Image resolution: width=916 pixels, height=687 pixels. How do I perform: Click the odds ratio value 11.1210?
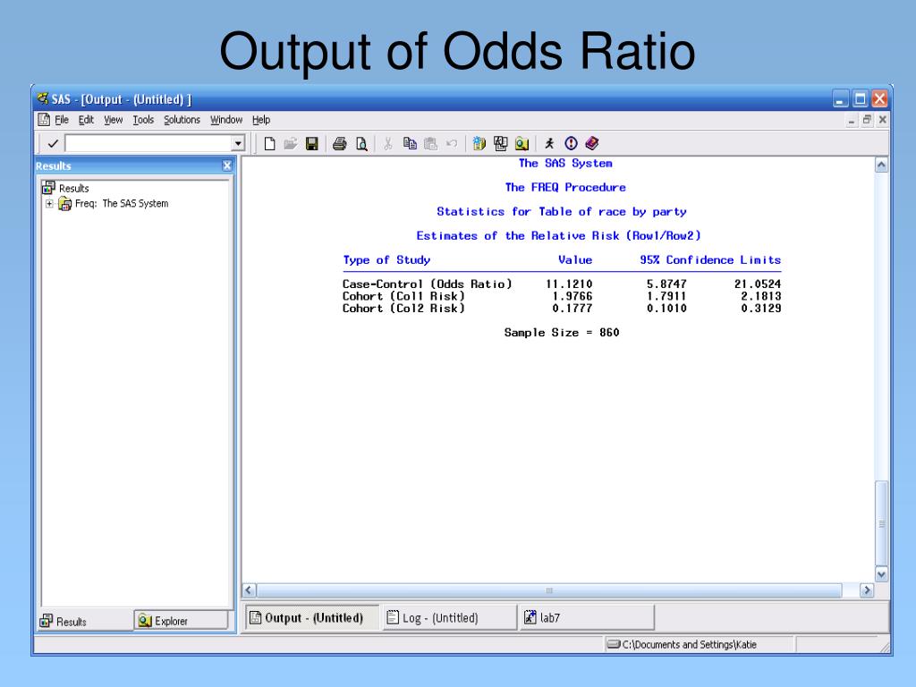569,284
